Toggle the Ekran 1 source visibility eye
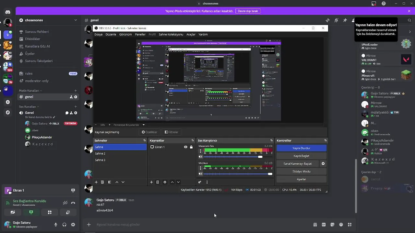This screenshot has height=233, width=415. [x=185, y=147]
